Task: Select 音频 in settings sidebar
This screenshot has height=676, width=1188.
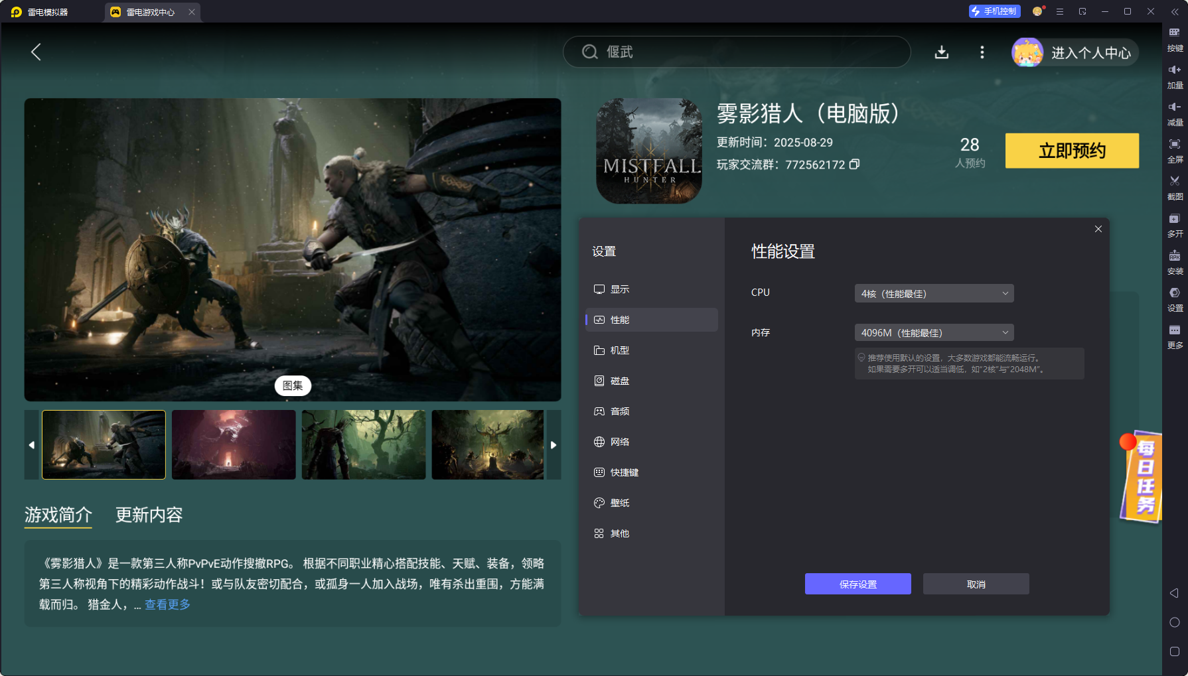Action: 651,411
